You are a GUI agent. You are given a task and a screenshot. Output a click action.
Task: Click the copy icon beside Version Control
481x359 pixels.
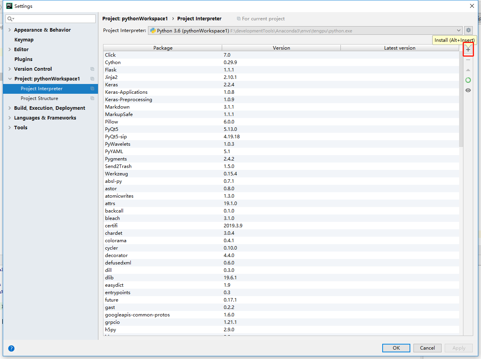pyautogui.click(x=92, y=69)
